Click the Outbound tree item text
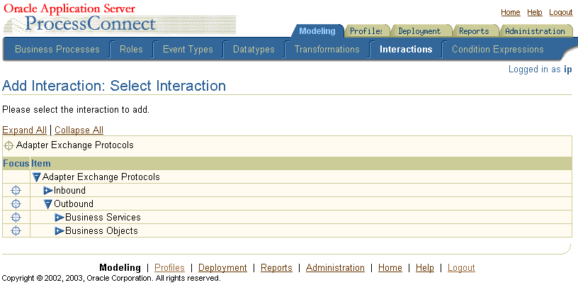This screenshot has height=285, width=578. pos(74,203)
